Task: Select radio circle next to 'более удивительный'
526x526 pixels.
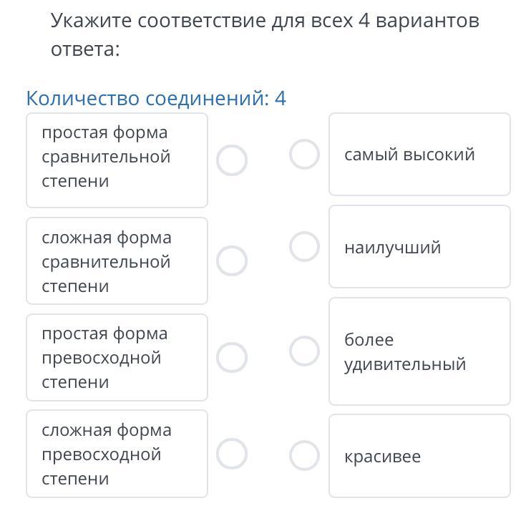Action: coord(304,351)
